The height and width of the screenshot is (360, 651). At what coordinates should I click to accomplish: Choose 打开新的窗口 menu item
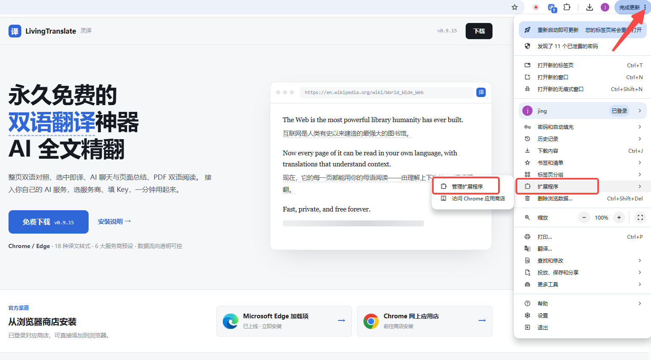[x=582, y=77]
